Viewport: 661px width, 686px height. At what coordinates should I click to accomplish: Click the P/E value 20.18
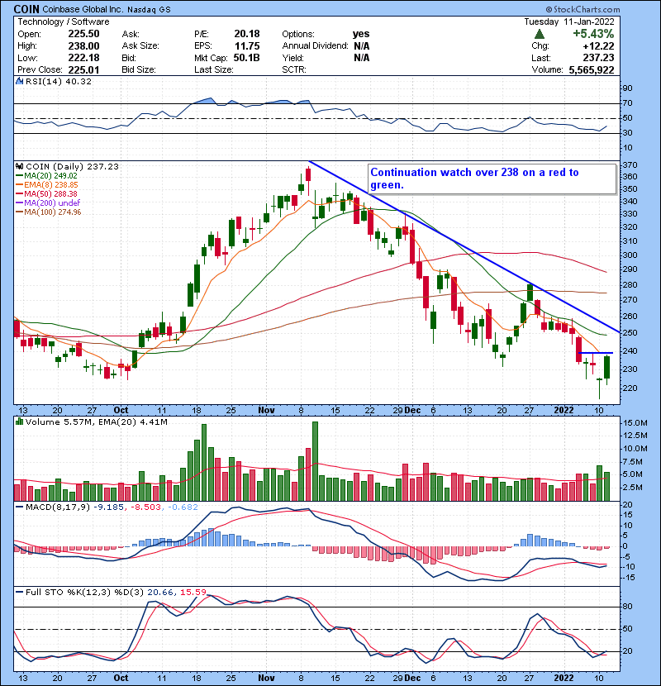coord(247,34)
